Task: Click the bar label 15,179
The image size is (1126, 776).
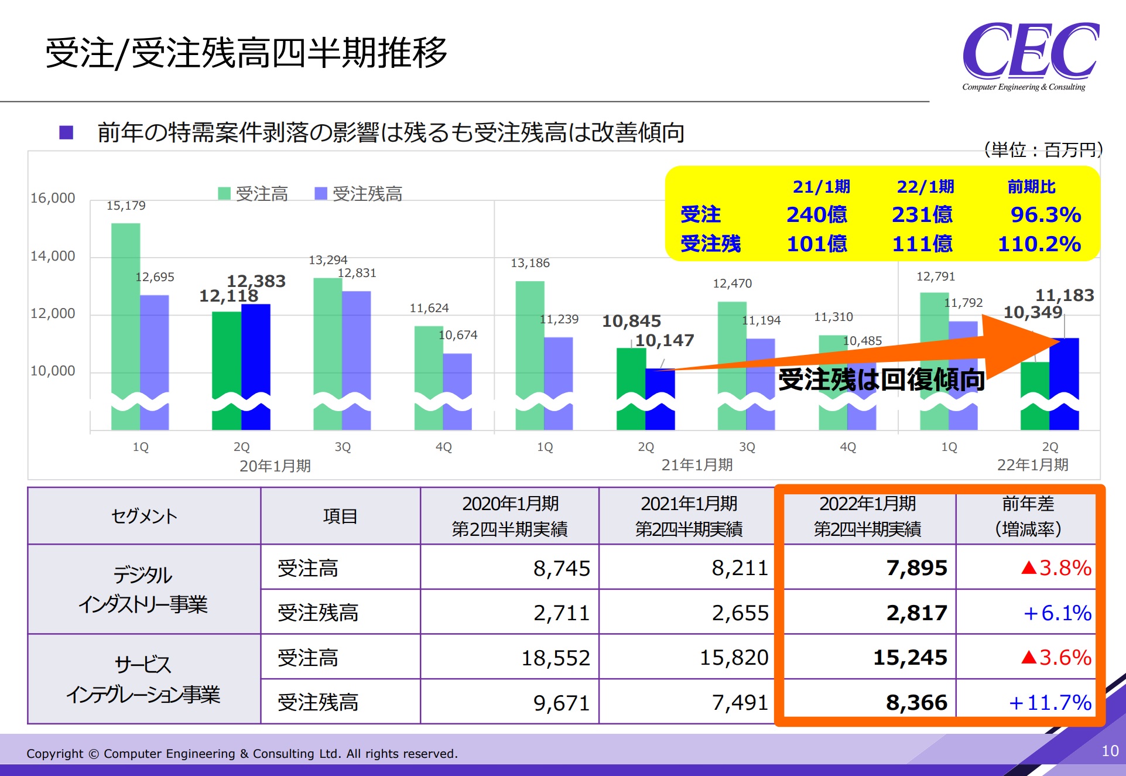Action: coord(126,206)
